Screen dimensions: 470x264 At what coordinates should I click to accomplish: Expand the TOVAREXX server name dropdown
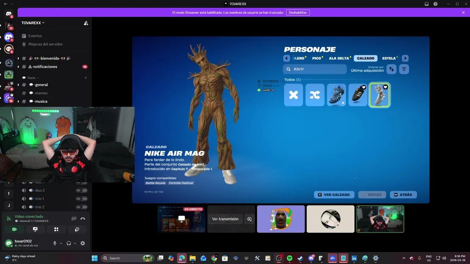[x=33, y=23]
